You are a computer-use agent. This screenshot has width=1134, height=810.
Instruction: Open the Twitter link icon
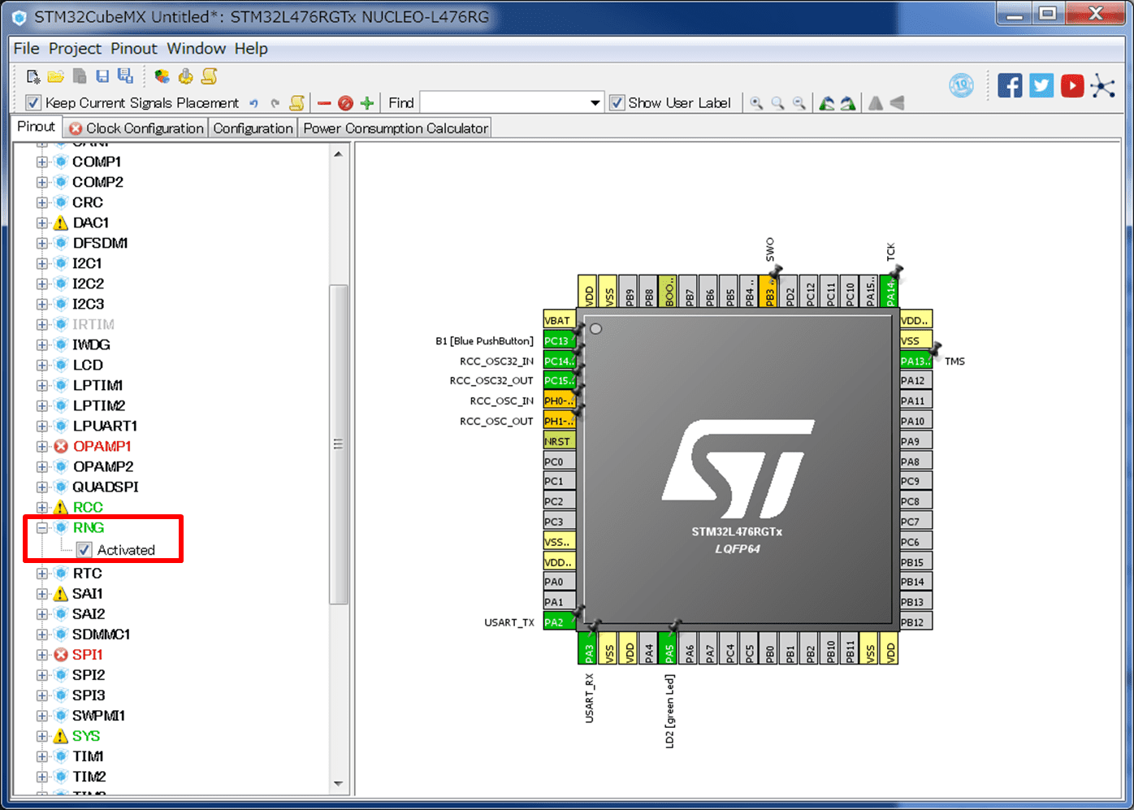(x=1041, y=85)
